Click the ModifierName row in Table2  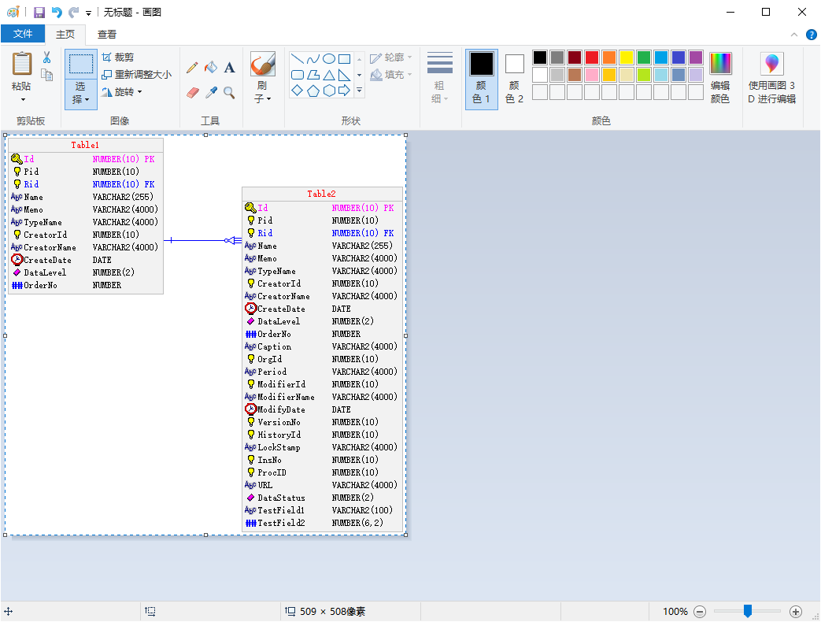[322, 397]
